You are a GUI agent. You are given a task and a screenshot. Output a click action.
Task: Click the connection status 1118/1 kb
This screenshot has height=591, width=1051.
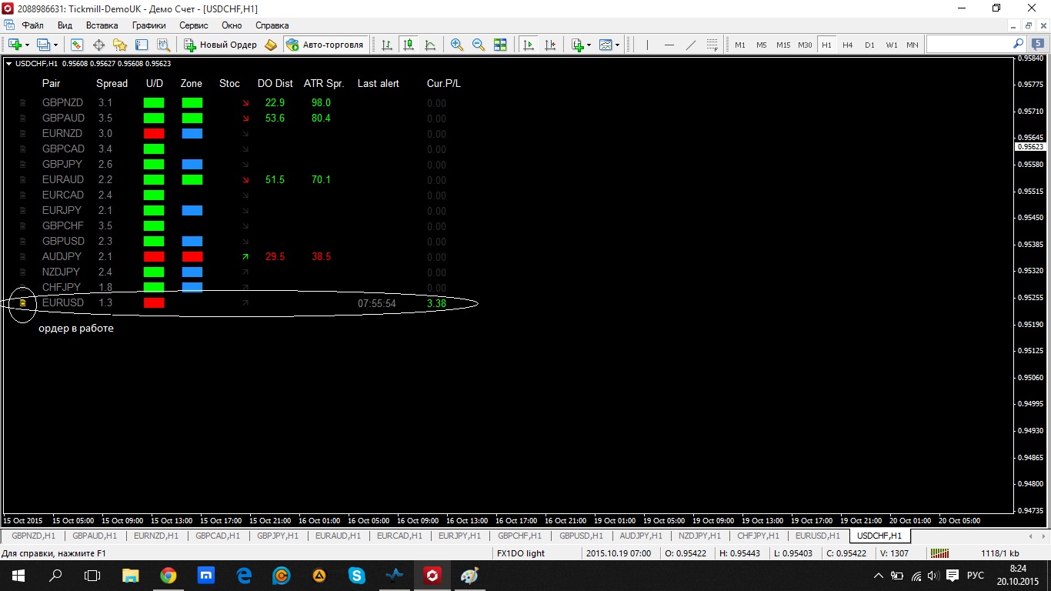point(1000,553)
